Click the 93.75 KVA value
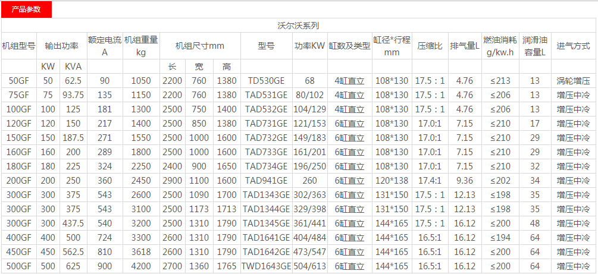Image resolution: width=598 pixels, height=274 pixels. click(x=73, y=95)
